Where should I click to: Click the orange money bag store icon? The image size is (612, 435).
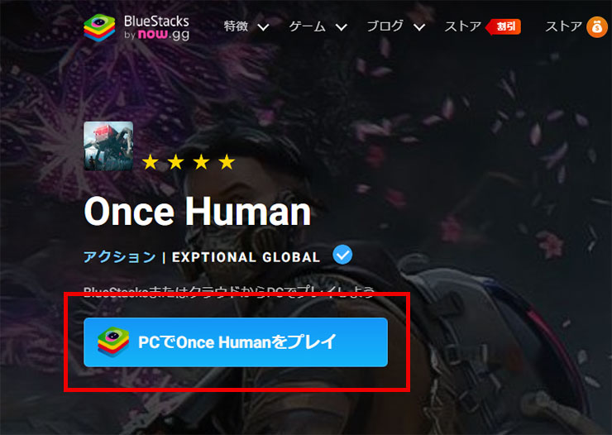coord(597,27)
